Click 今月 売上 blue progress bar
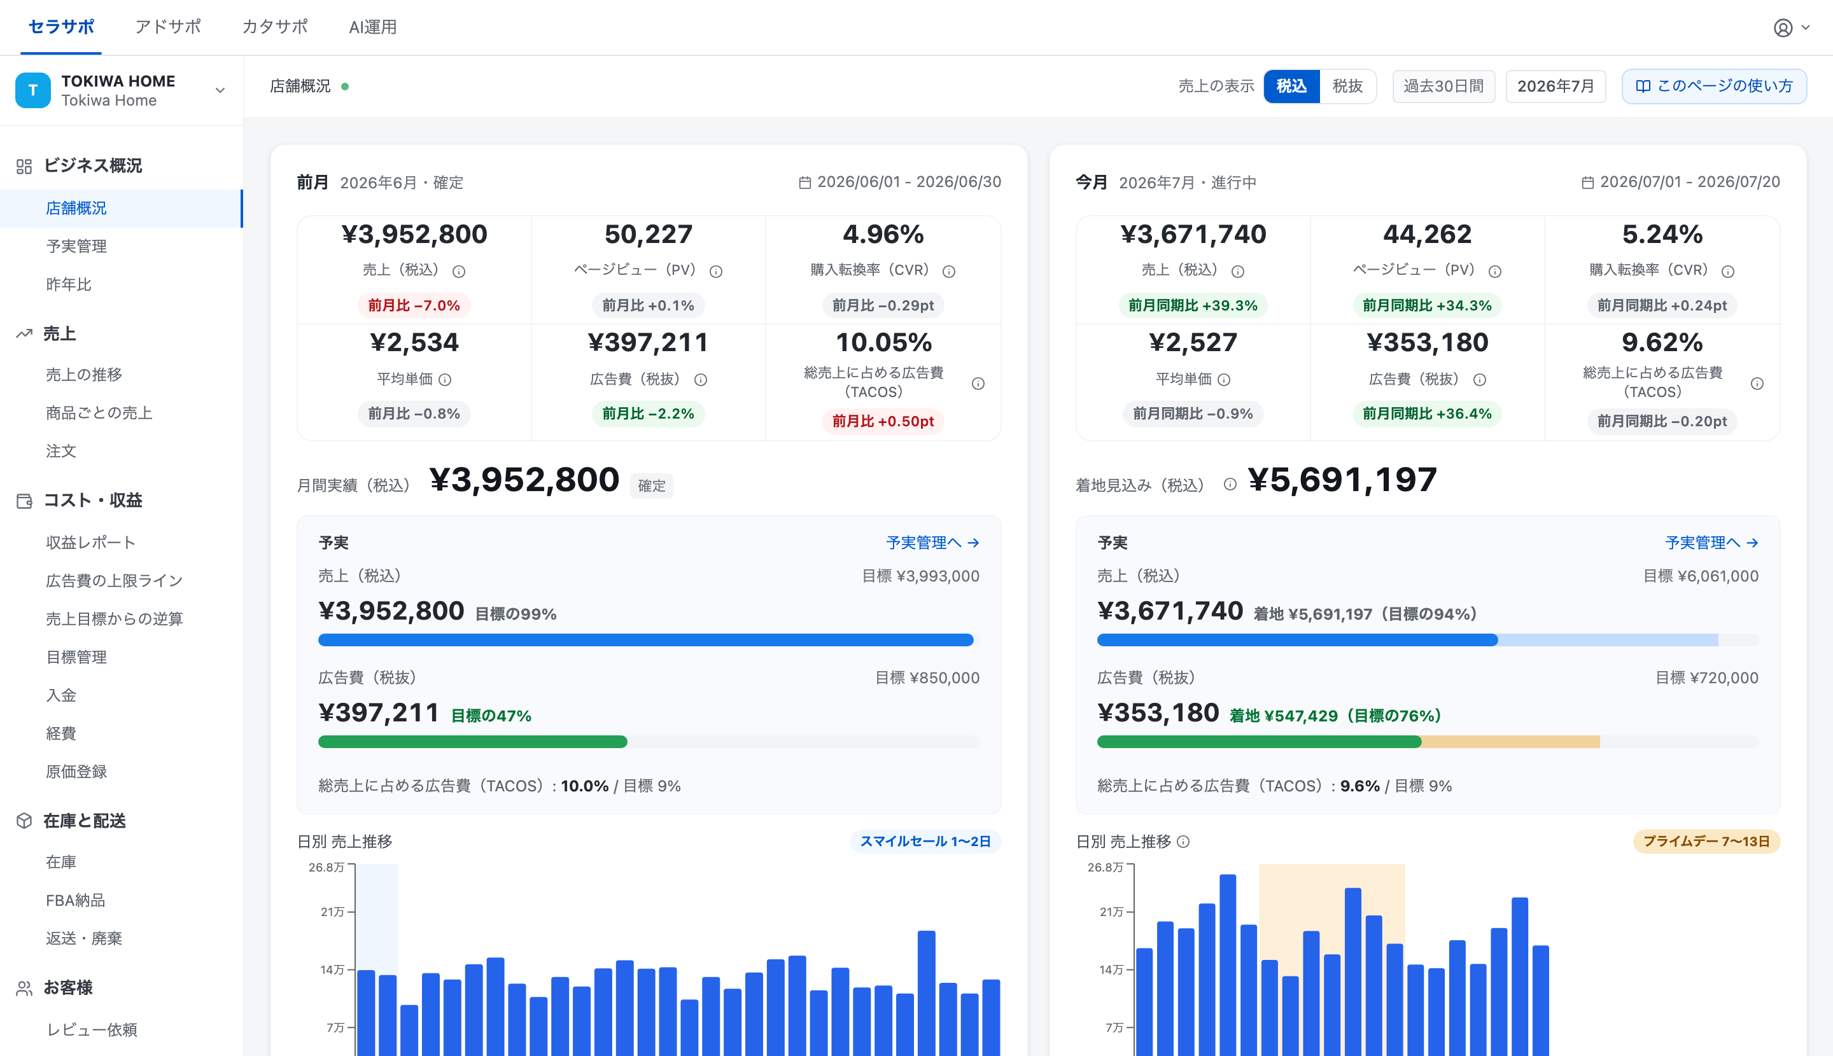 pyautogui.click(x=1298, y=640)
